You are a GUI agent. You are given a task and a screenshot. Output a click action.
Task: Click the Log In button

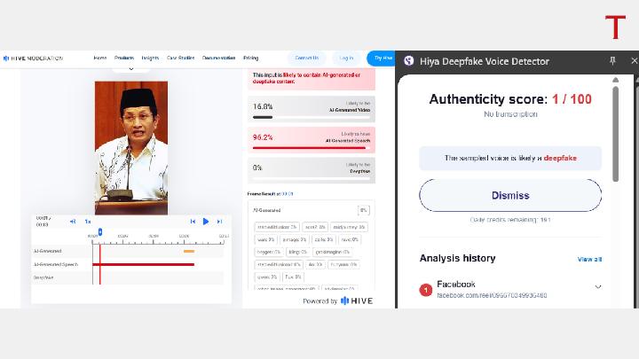point(346,59)
